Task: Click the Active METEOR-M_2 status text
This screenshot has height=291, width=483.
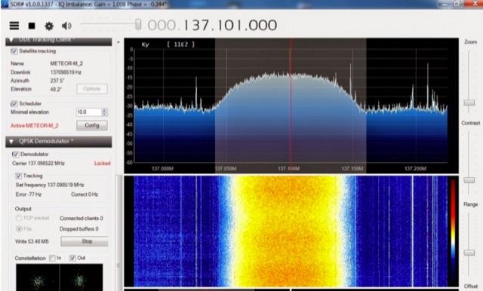Action: pos(35,125)
